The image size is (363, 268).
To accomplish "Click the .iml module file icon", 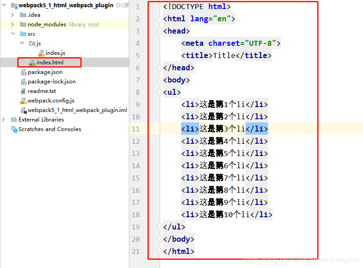I will 24,110.
